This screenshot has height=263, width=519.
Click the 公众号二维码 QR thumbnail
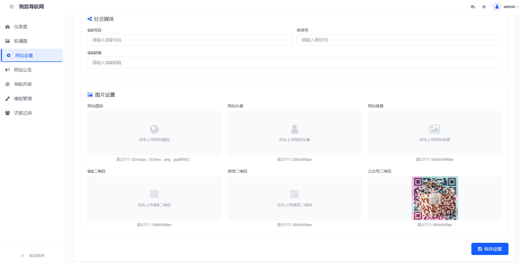[435, 198]
